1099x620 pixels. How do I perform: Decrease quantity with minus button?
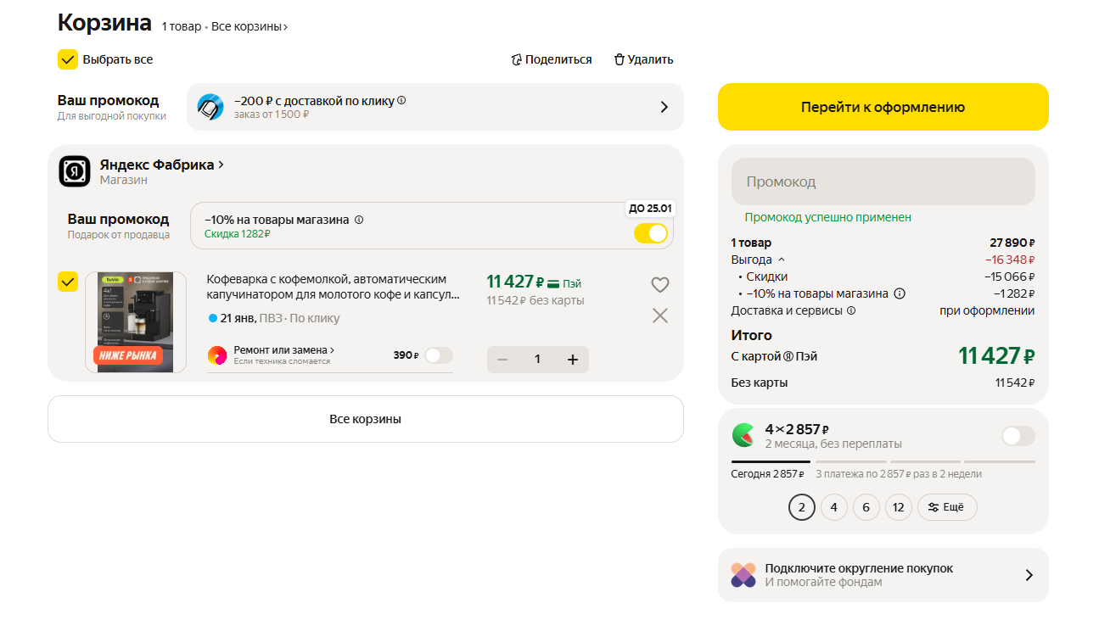click(502, 360)
